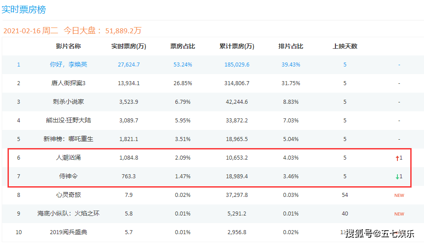Click screening share 31.75%
This screenshot has height=243, width=424.
[291, 83]
